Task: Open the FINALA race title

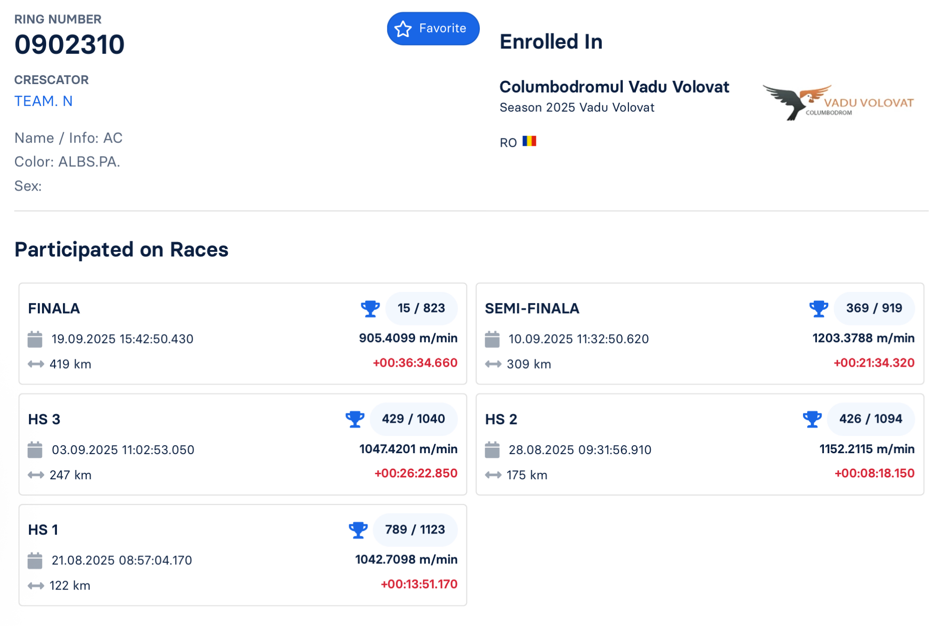Action: pyautogui.click(x=54, y=309)
